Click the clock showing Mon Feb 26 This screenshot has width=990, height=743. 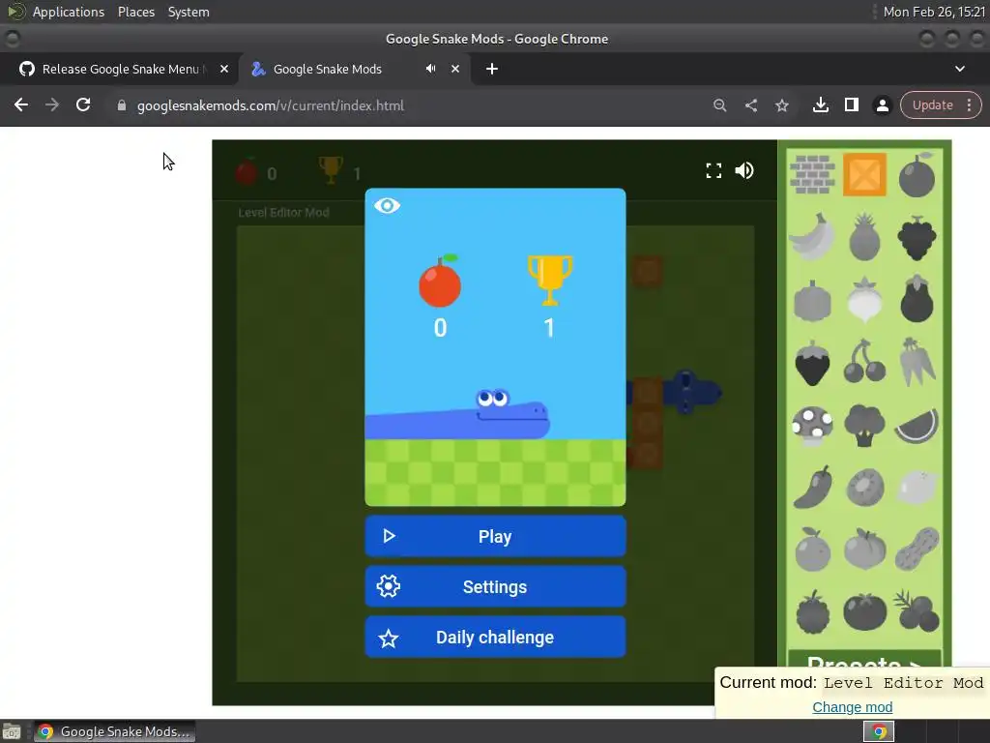(934, 12)
